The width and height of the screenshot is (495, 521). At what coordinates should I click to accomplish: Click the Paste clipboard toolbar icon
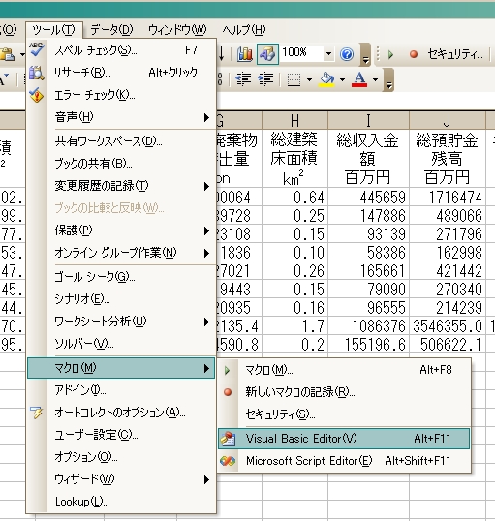(x=8, y=54)
